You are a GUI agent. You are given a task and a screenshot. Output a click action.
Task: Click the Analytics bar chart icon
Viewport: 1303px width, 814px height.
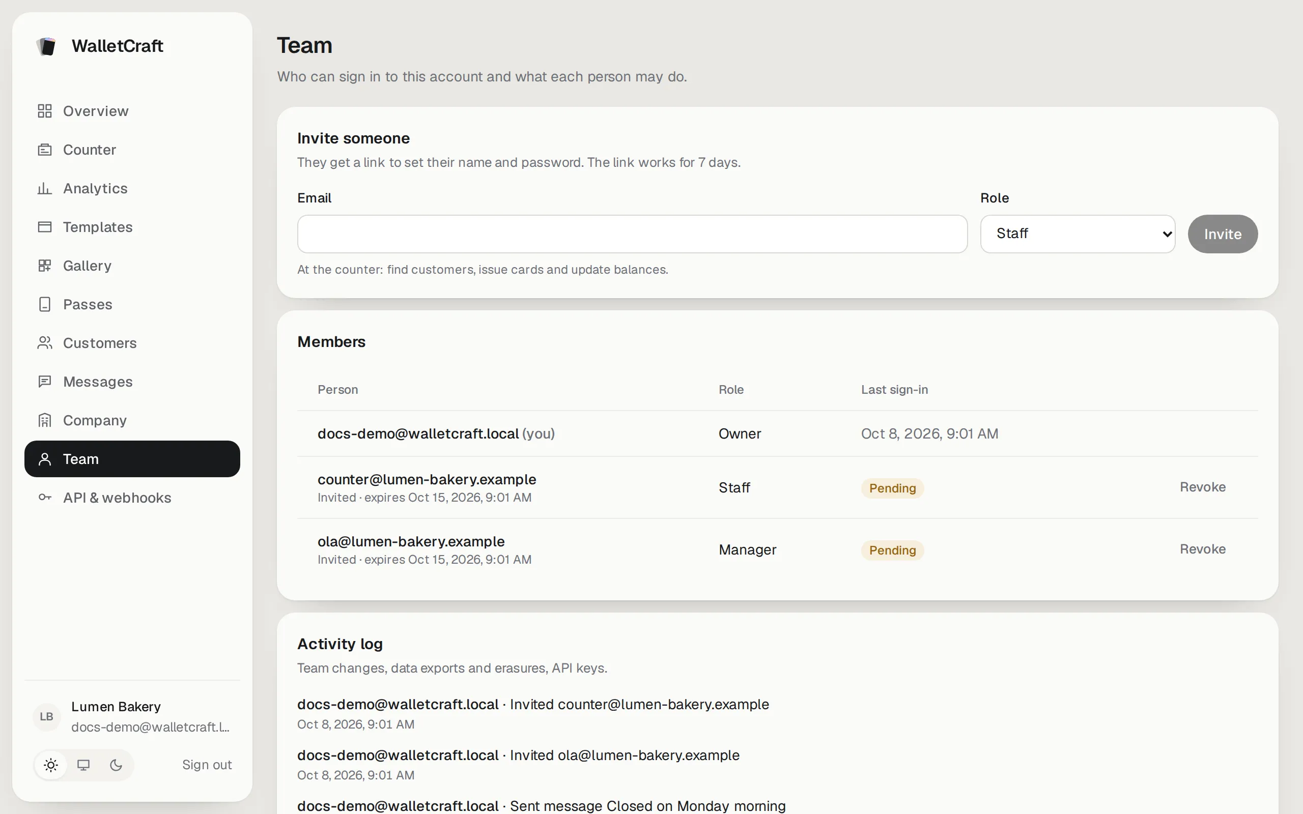45,188
